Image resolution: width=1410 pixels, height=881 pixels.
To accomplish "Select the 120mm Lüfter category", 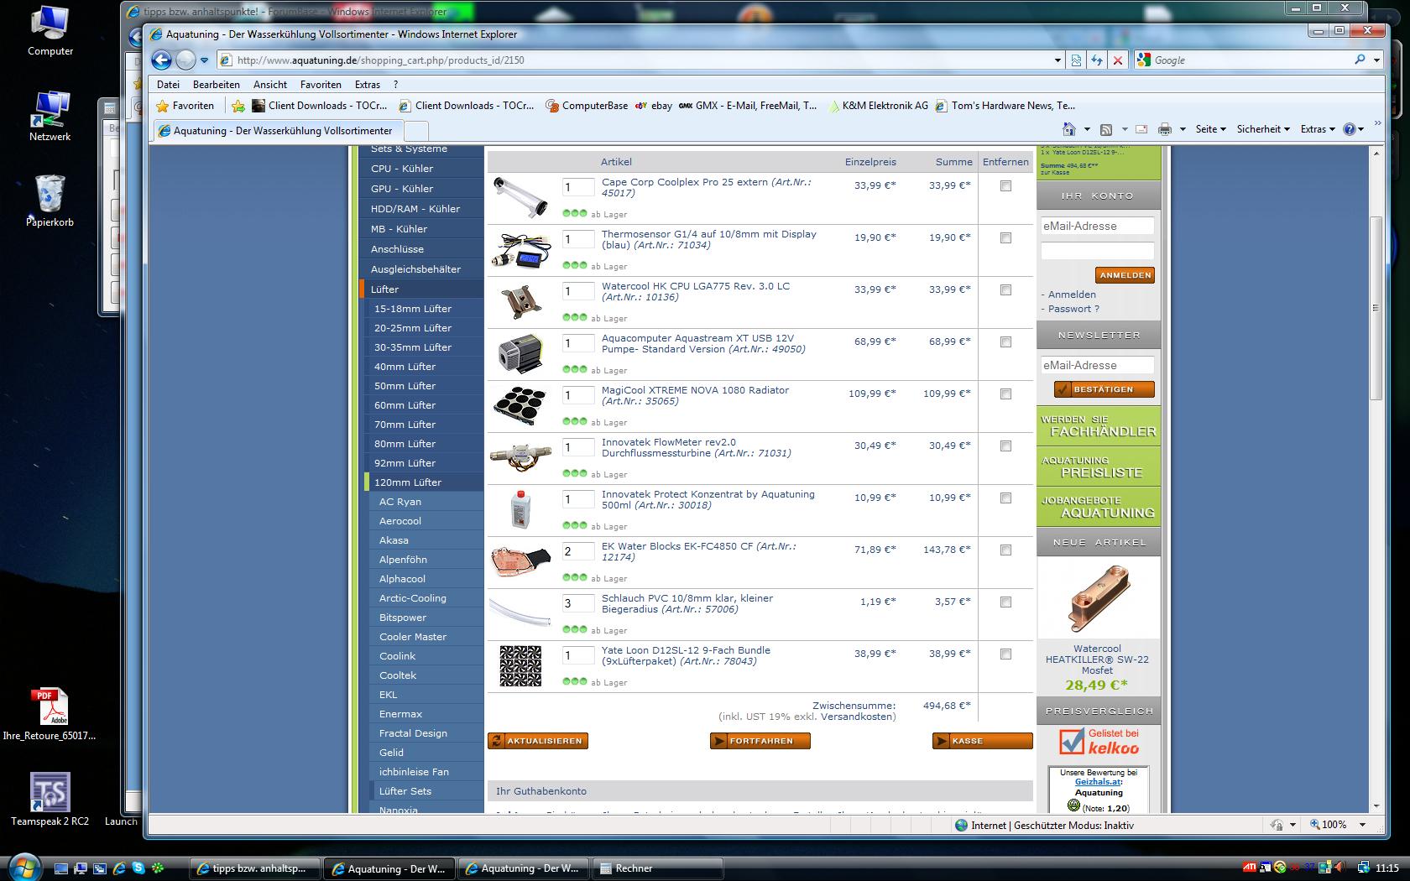I will 408,482.
